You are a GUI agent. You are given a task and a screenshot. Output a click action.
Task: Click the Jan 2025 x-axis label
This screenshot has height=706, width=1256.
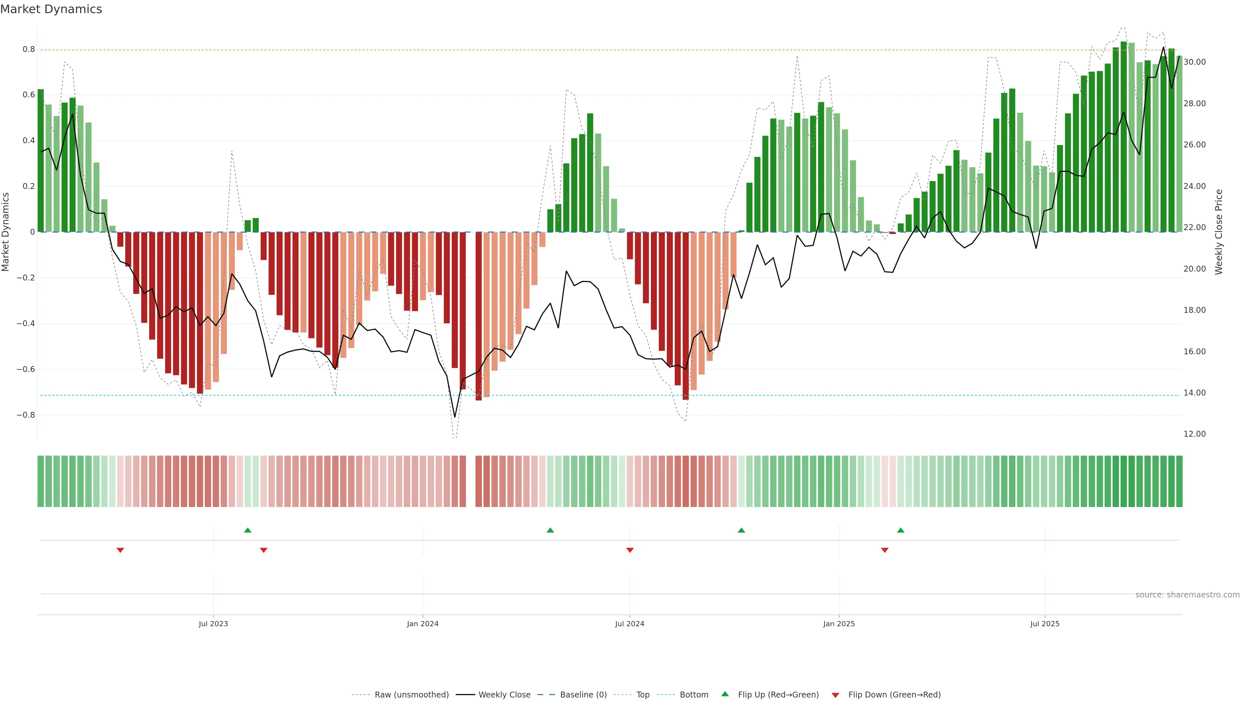point(839,624)
